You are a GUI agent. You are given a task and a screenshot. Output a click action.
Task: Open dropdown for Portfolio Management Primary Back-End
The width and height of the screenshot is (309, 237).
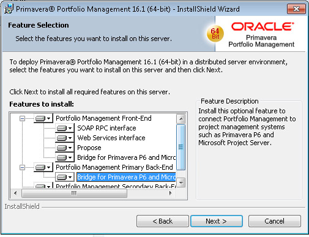click(x=43, y=167)
